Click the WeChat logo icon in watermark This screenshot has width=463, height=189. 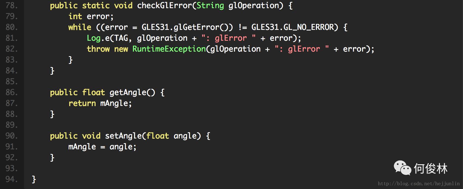click(x=402, y=168)
